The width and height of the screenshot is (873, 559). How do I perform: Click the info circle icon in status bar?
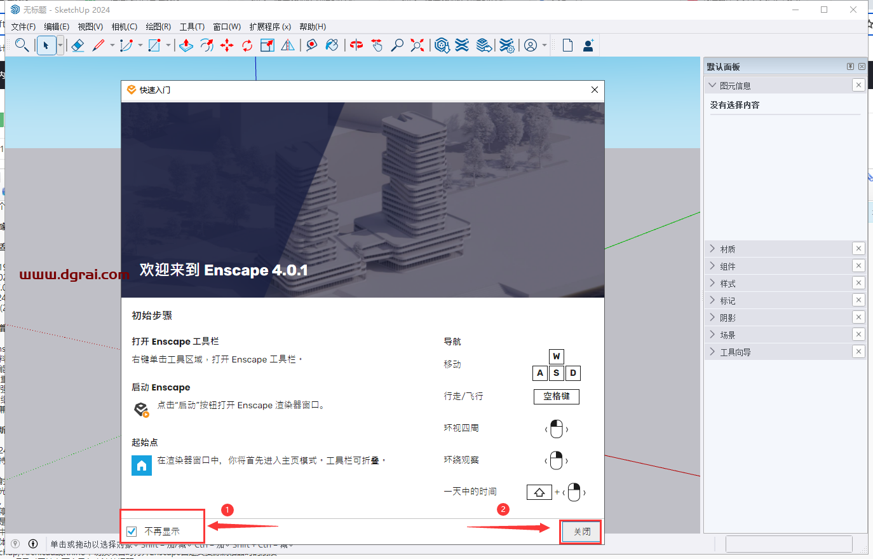coord(33,544)
